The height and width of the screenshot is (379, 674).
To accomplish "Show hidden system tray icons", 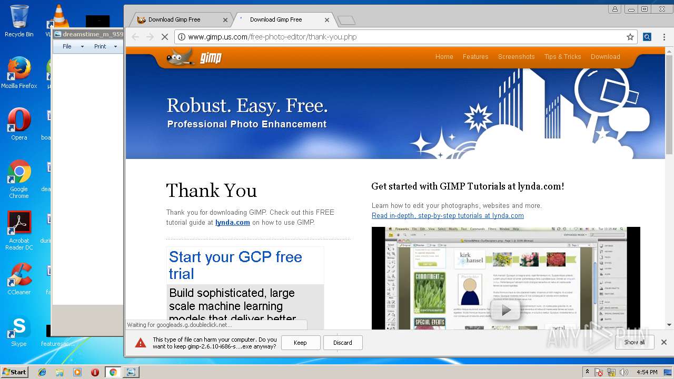I will [587, 372].
